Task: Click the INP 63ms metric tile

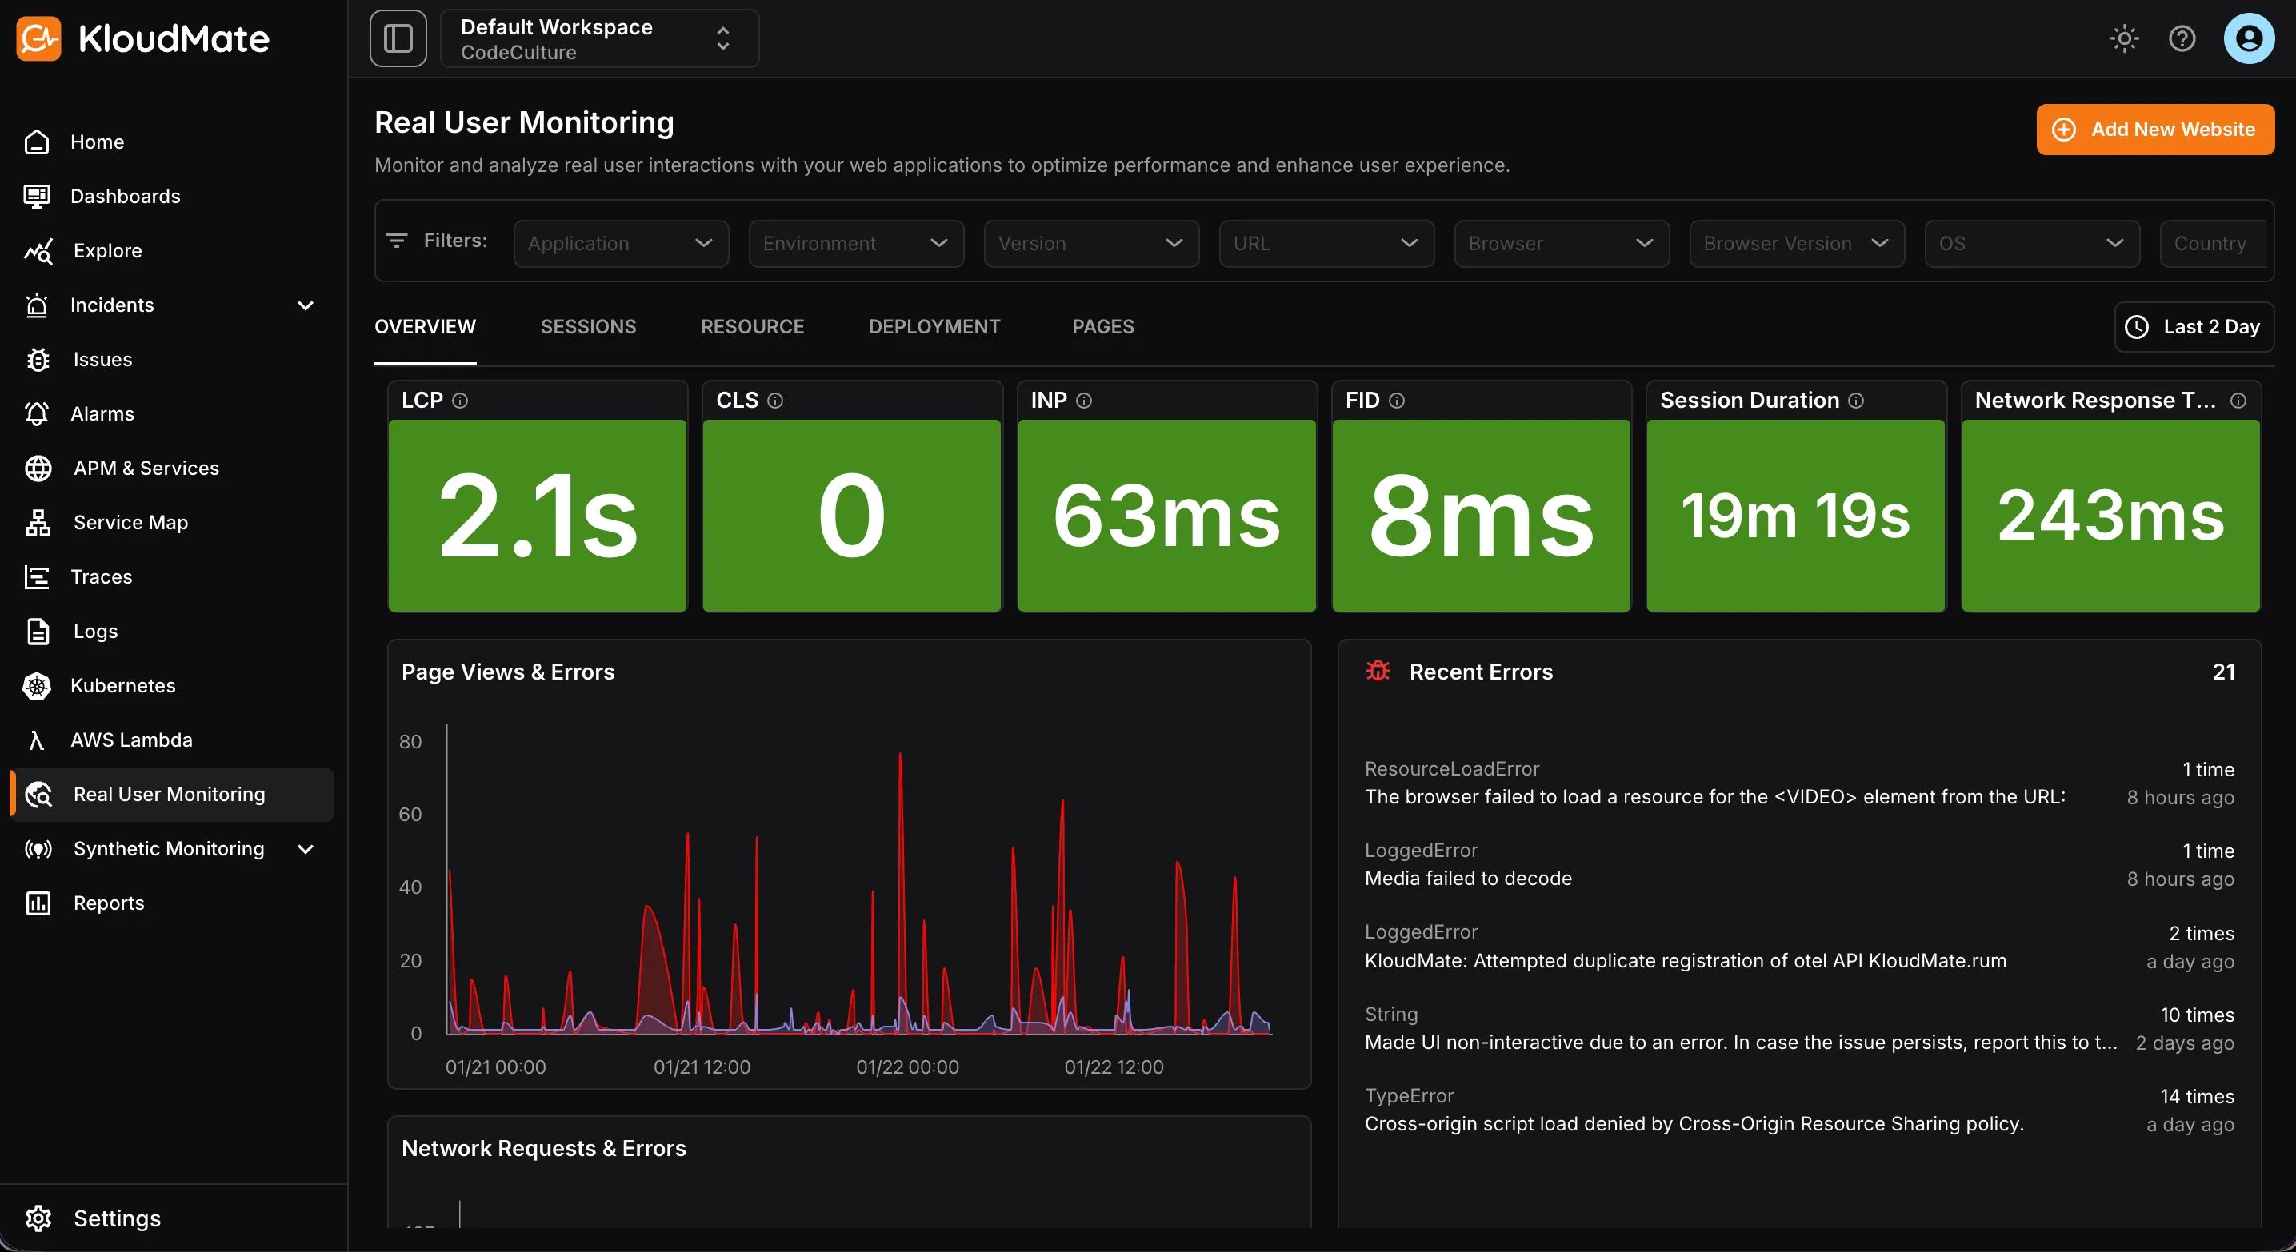Action: pyautogui.click(x=1166, y=516)
